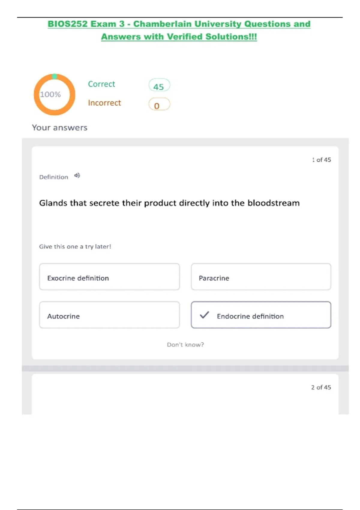Image resolution: width=360 pixels, height=510 pixels.
Task: Click the "Give this one a try later!" message
Action: (75, 247)
